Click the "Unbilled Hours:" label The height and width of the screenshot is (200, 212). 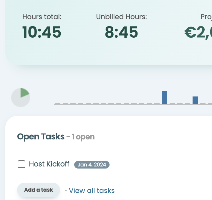[121, 17]
